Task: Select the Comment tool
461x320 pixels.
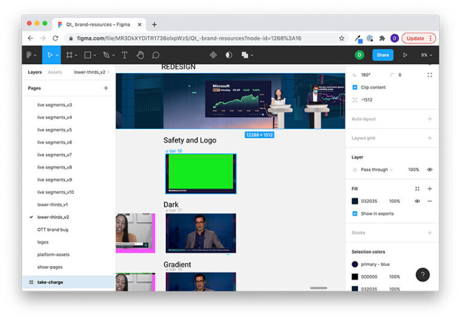Action: click(x=156, y=55)
